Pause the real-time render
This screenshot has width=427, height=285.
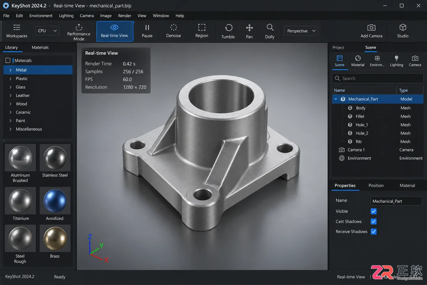(147, 31)
